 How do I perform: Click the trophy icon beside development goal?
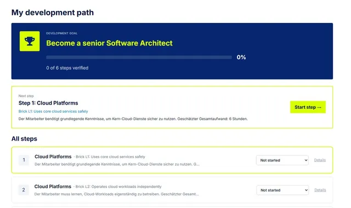30,41
